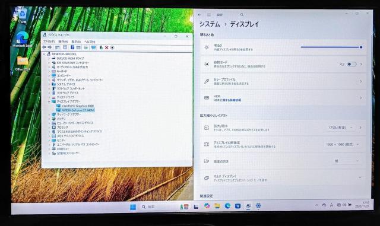This screenshot has width=380, height=226.
Task: Switch to Settings gear taskbar icon
Action: [x=258, y=206]
